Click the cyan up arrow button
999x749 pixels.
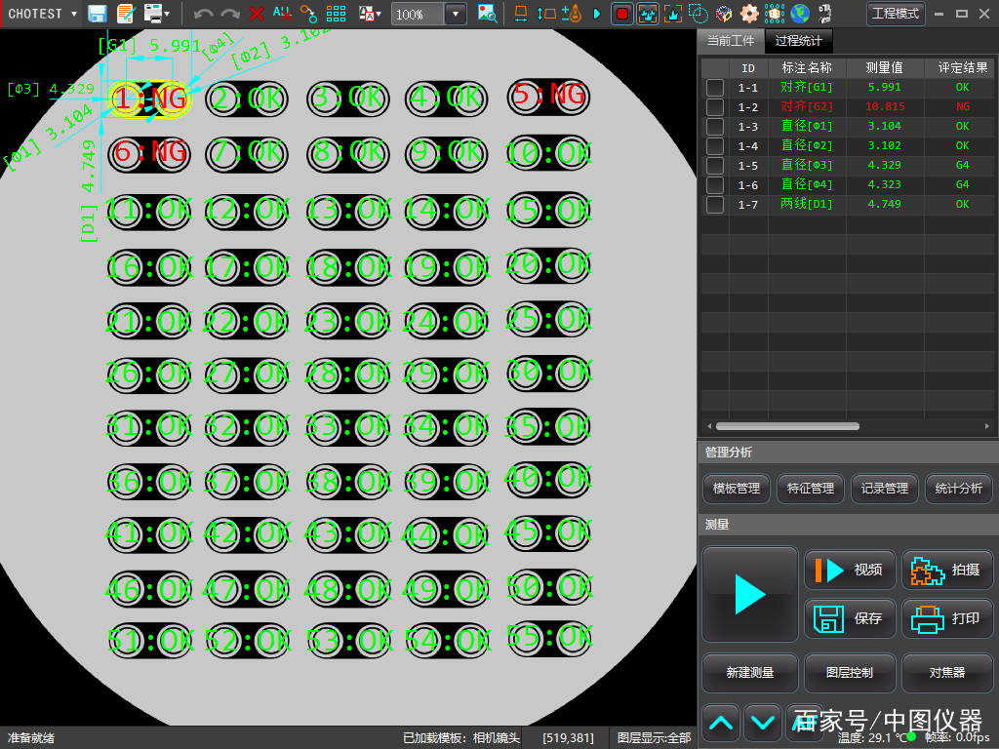(721, 723)
